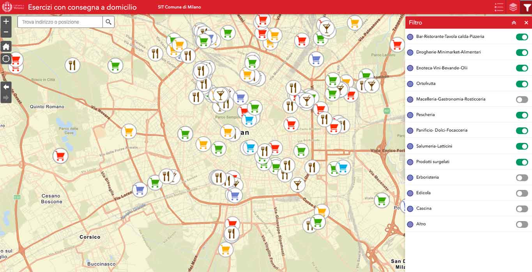Click Cesano Boscone map label
Image resolution: width=532 pixels, height=272 pixels.
tap(52, 199)
